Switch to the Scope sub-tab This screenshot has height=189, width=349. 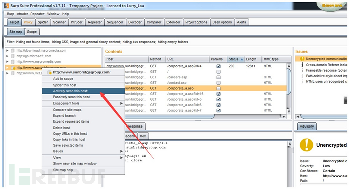pos(32,32)
